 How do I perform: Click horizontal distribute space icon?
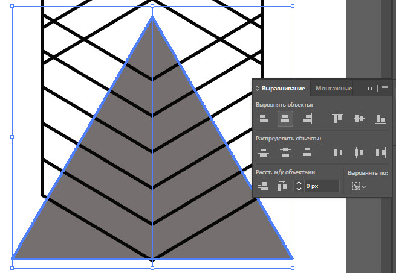point(282,186)
